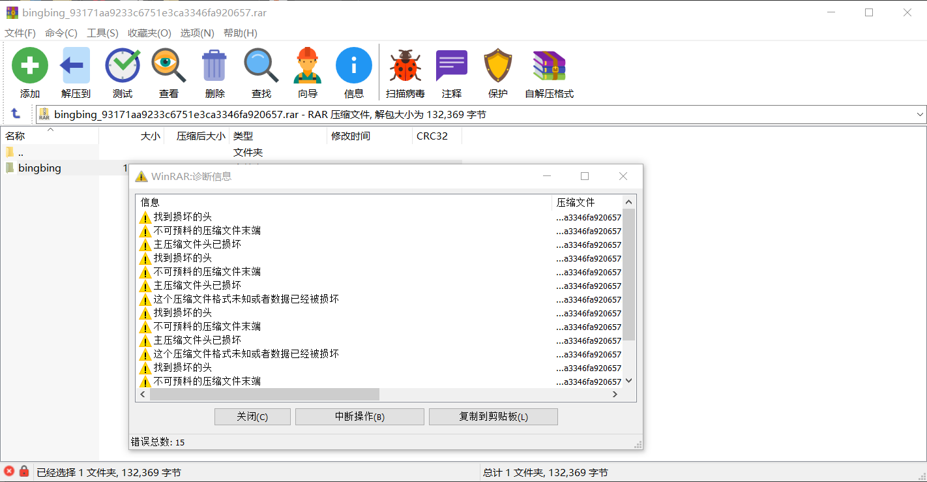This screenshot has height=482, width=927.
Task: Start the 向导 (Wizard) helper icon
Action: click(x=307, y=65)
